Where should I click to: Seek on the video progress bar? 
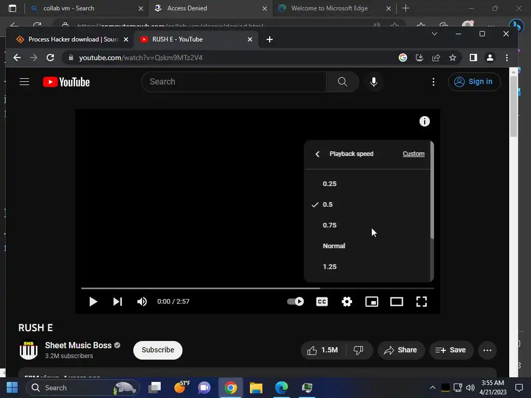tap(257, 288)
